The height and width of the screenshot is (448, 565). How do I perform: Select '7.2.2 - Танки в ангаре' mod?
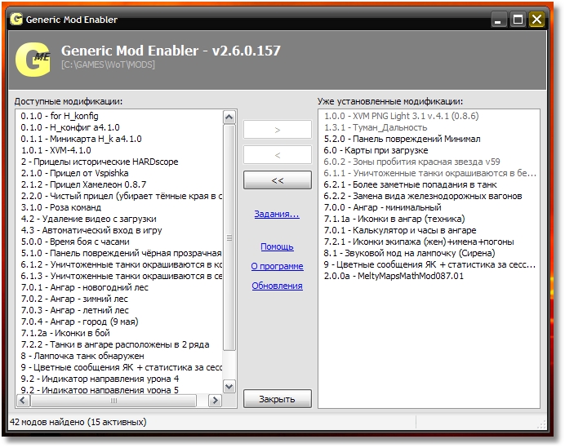pos(115,344)
